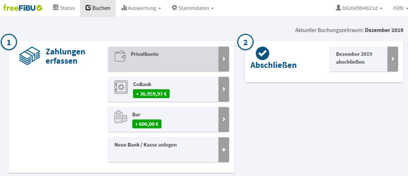This screenshot has height=176, width=408.
Task: Click arrow next to Dezember 2019 abschließen
Action: pos(393,59)
